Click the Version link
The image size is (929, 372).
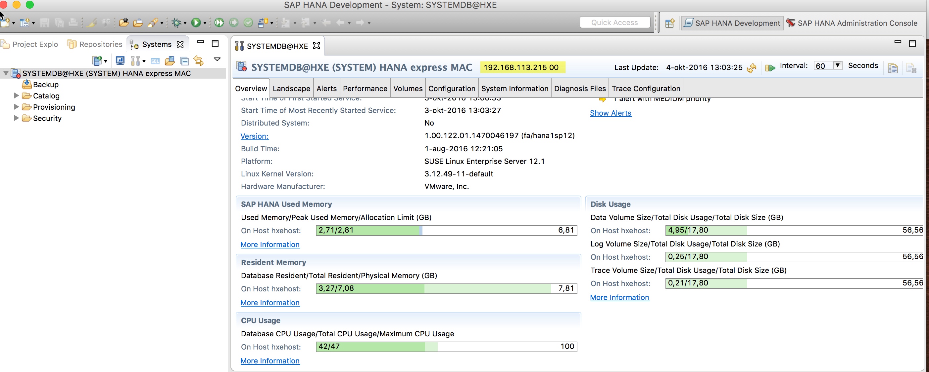(255, 136)
